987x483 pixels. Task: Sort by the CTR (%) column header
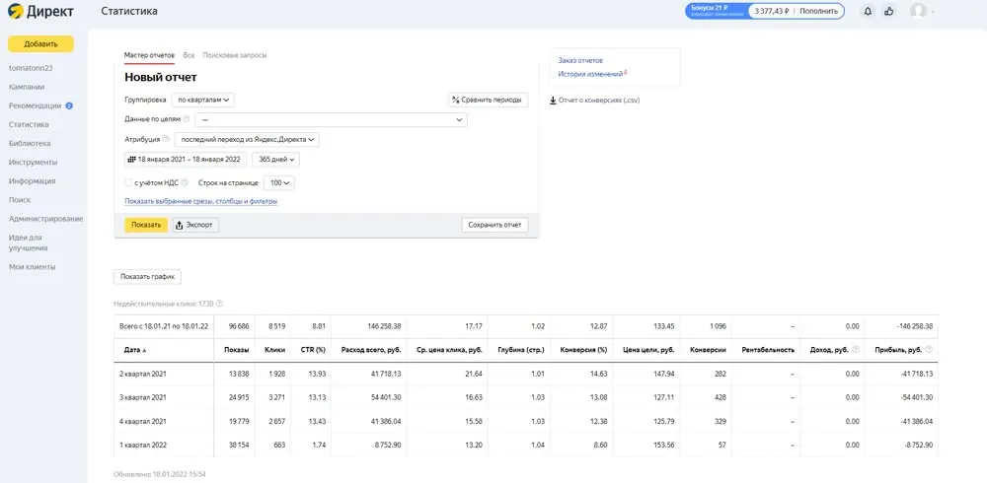point(312,350)
